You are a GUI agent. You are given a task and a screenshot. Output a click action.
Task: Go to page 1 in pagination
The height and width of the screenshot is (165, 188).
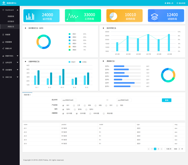point(152,149)
